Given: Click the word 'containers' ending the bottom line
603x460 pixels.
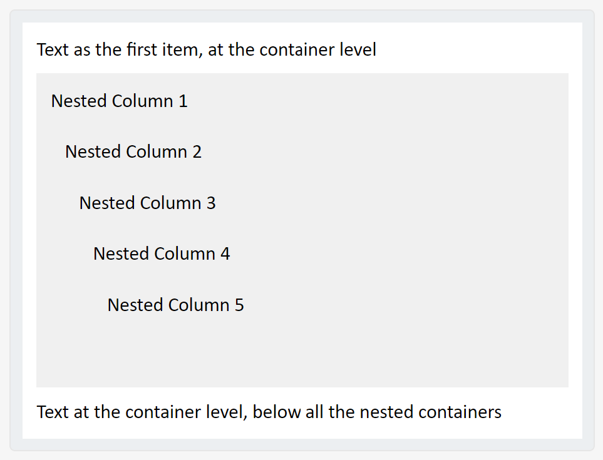Looking at the screenshot, I should [x=460, y=412].
